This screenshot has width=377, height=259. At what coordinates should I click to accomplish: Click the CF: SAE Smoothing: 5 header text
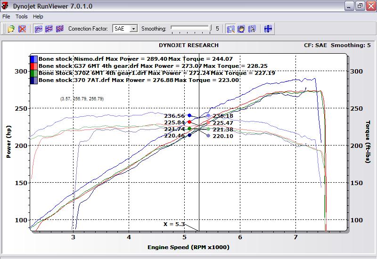[x=337, y=45]
